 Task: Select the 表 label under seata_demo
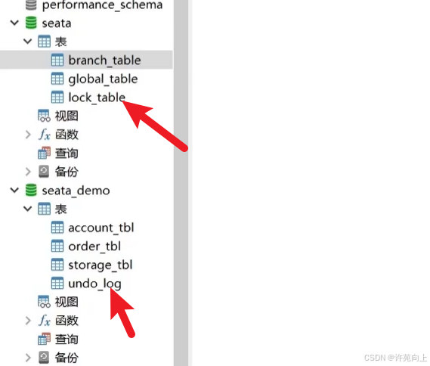coord(60,209)
